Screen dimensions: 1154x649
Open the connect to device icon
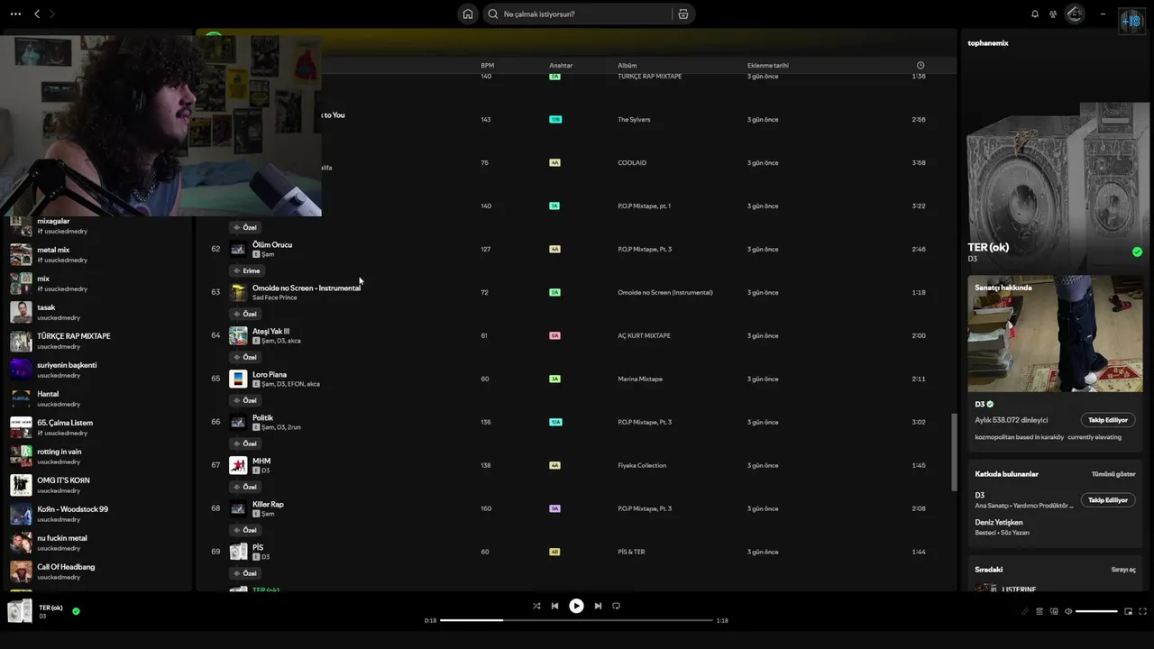(x=1054, y=611)
